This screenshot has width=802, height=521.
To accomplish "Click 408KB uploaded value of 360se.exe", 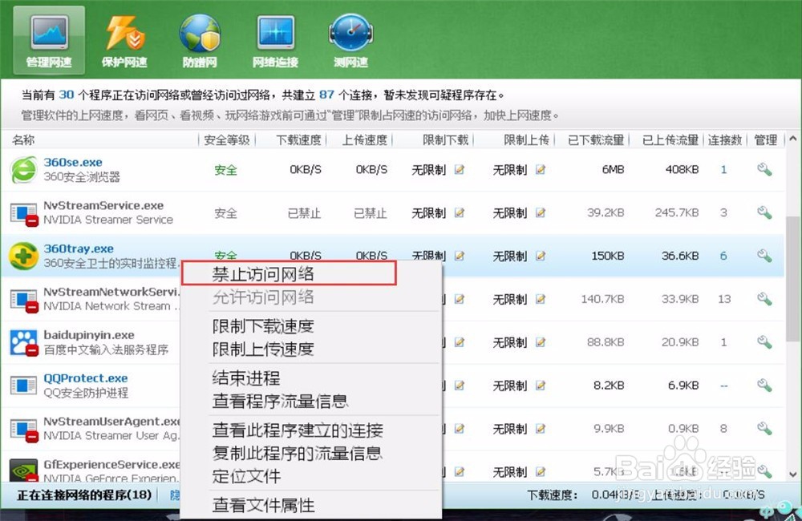I will click(x=682, y=169).
